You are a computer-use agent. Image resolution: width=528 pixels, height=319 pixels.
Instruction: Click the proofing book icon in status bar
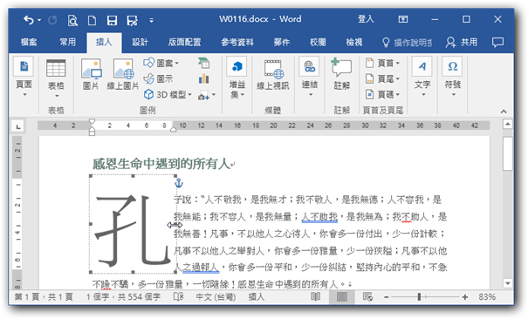coord(178,297)
